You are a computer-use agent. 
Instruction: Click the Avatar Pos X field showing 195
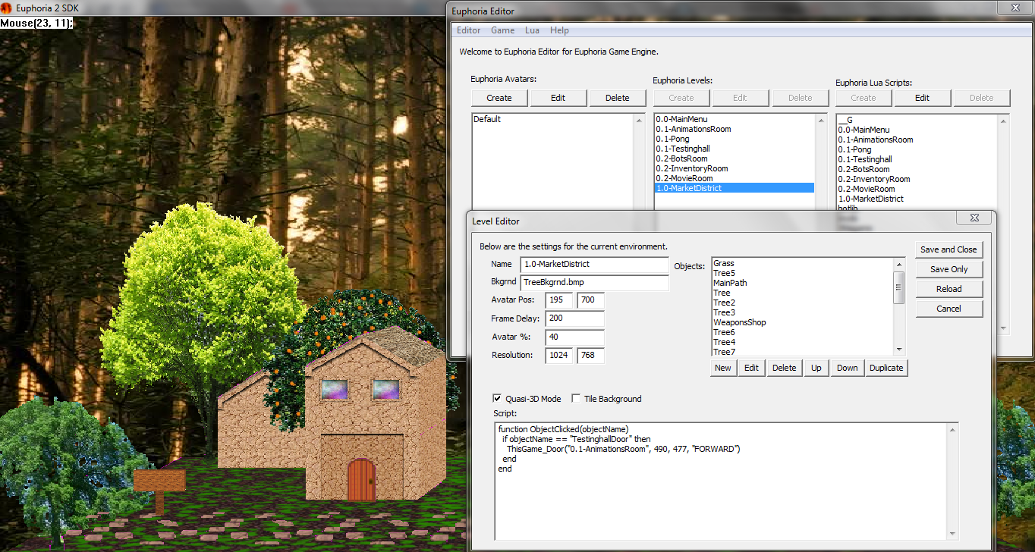(x=558, y=300)
